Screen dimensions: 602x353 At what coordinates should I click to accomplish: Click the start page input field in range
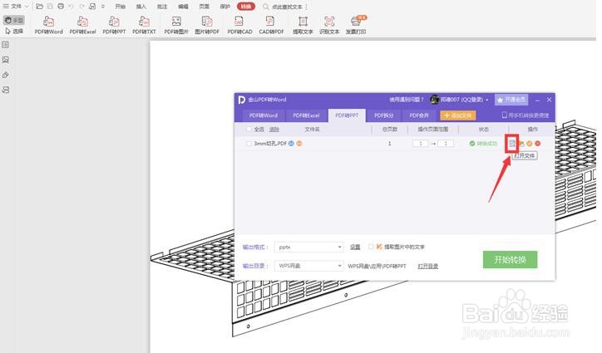coord(421,144)
